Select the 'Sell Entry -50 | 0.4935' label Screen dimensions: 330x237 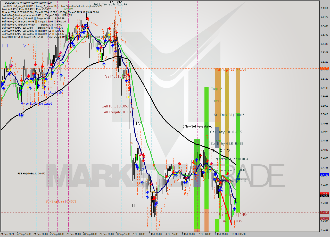click(226, 132)
